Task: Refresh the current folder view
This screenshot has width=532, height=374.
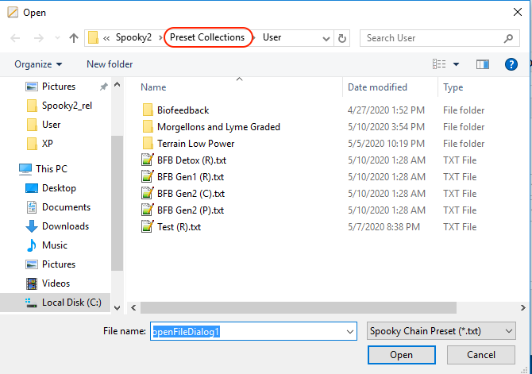Action: click(x=342, y=38)
